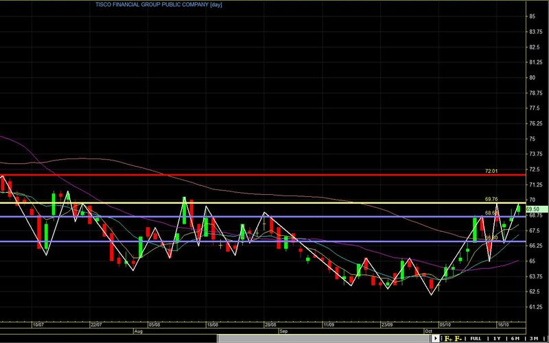Select the 3M time range
Image resolution: width=549 pixels, height=343 pixels.
533,338
